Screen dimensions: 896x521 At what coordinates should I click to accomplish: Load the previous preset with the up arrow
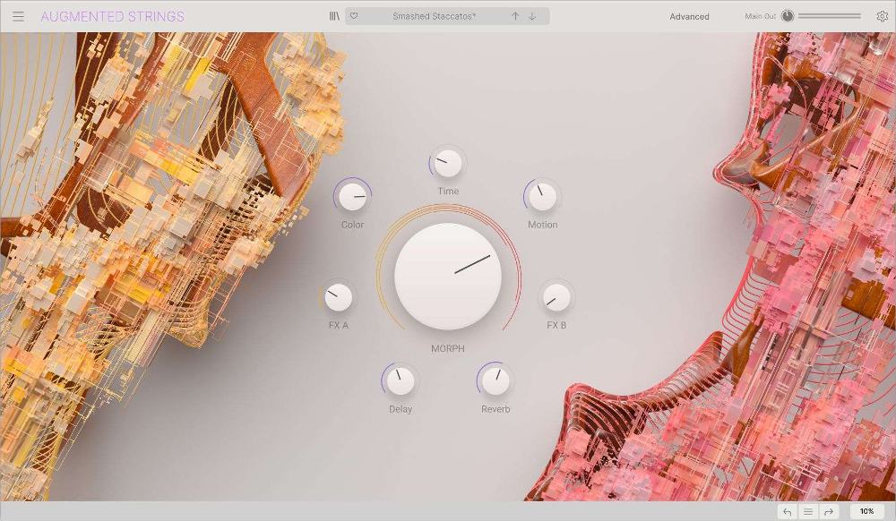pyautogui.click(x=513, y=15)
